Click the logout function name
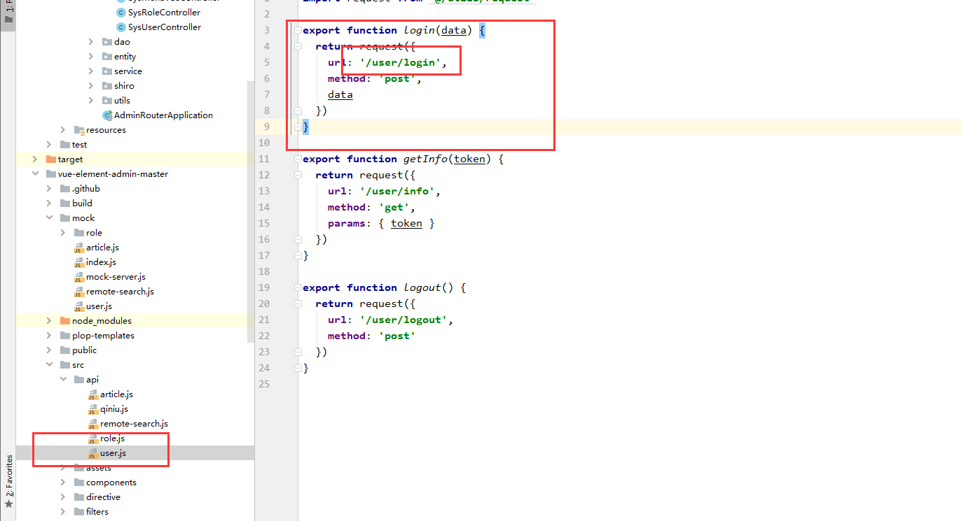961x521 pixels. click(x=422, y=287)
